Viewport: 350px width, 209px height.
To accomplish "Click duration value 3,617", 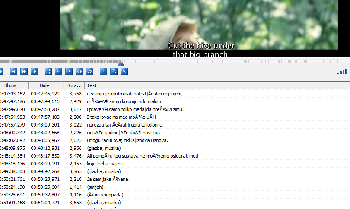I will coord(76,110).
